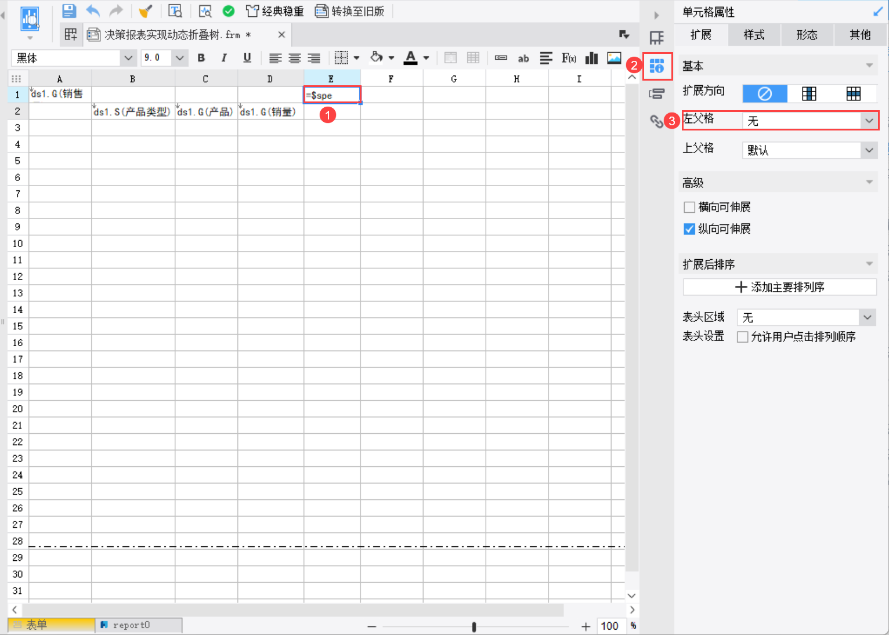Open the cell attributes panel icon
The image size is (889, 635).
(x=657, y=66)
